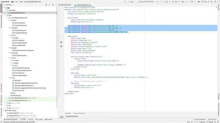Expand the repo package under stats
Image resolution: width=220 pixels, height=123 pixels.
click(11, 65)
